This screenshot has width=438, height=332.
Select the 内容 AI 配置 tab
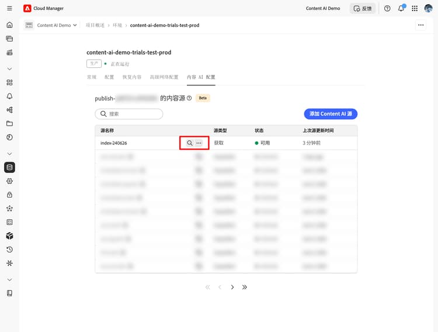point(201,77)
